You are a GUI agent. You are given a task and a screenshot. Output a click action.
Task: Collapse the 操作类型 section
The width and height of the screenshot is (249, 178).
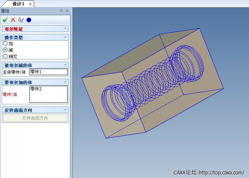(65, 37)
